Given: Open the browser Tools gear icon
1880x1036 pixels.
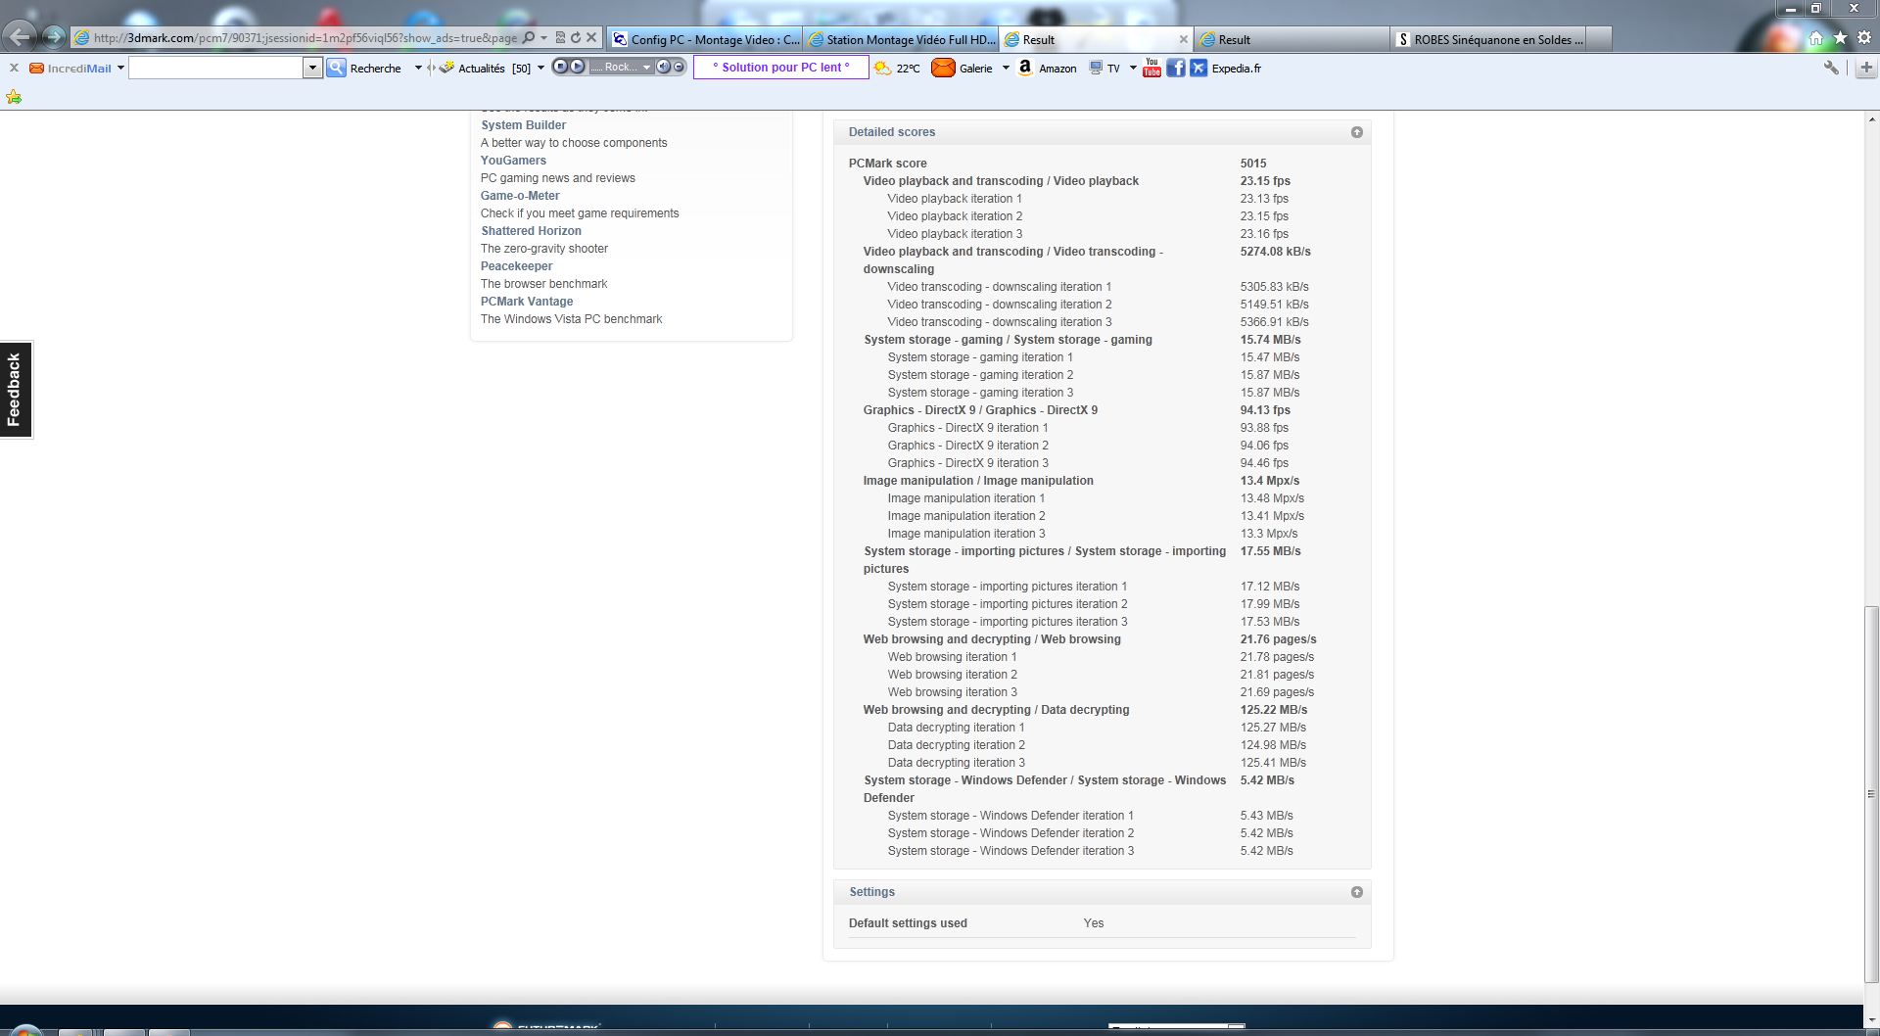Looking at the screenshot, I should [x=1864, y=38].
